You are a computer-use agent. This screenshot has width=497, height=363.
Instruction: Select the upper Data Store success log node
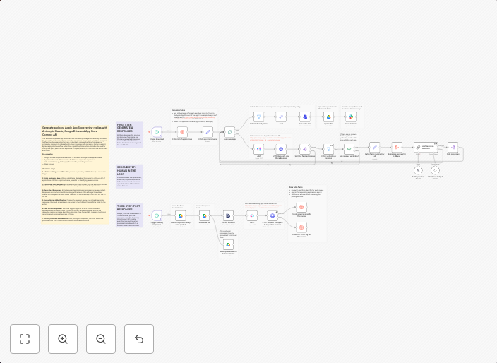[x=301, y=207]
